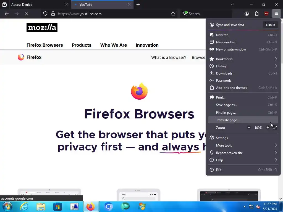Open the Who We Are nav dropdown
The height and width of the screenshot is (212, 283).
[x=114, y=45]
